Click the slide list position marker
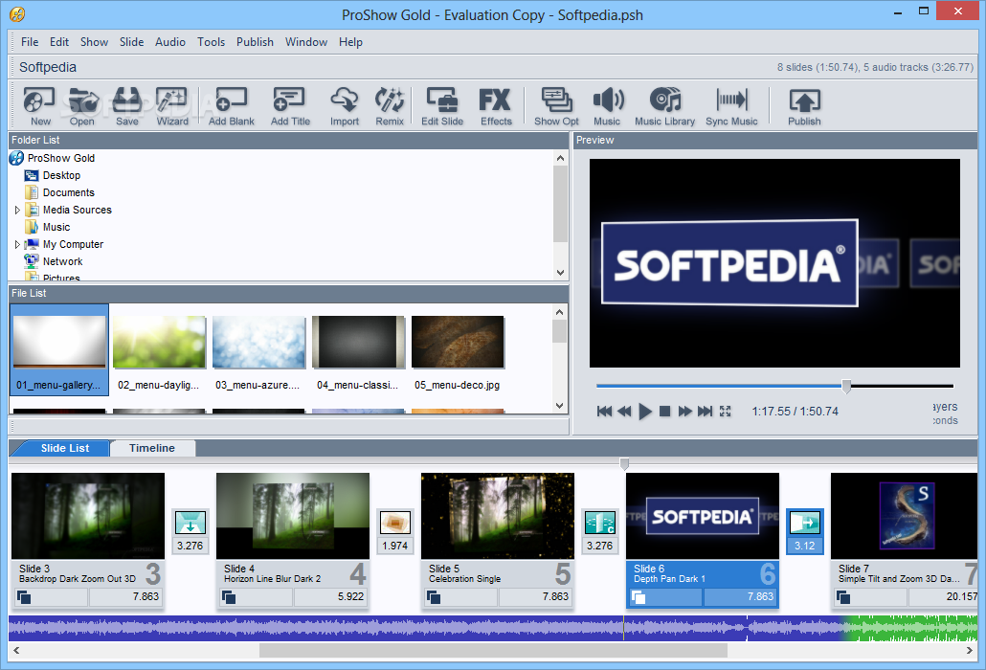 click(x=624, y=464)
